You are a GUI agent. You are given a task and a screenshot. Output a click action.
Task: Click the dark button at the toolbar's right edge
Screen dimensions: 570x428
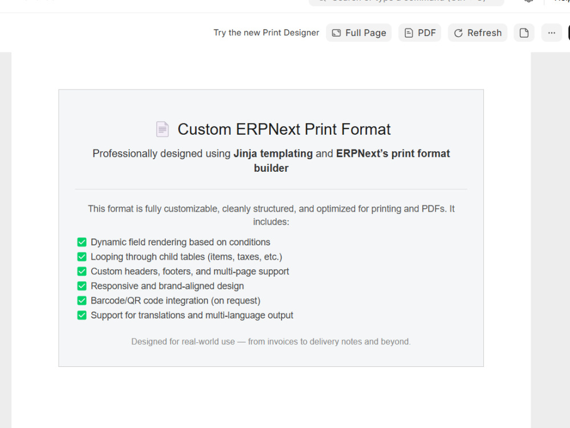[569, 33]
